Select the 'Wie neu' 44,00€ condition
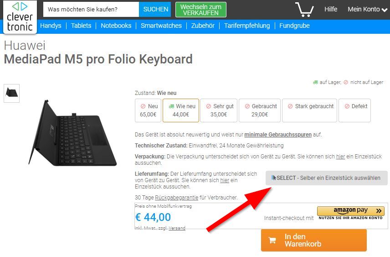Screen dimensions: 390x257 click(x=181, y=110)
